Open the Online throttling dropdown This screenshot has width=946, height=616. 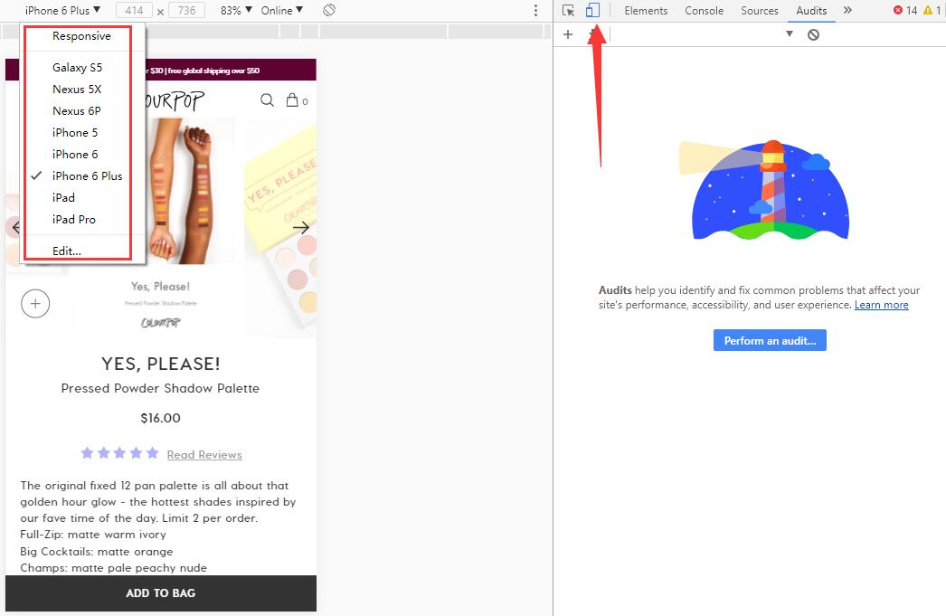click(282, 10)
